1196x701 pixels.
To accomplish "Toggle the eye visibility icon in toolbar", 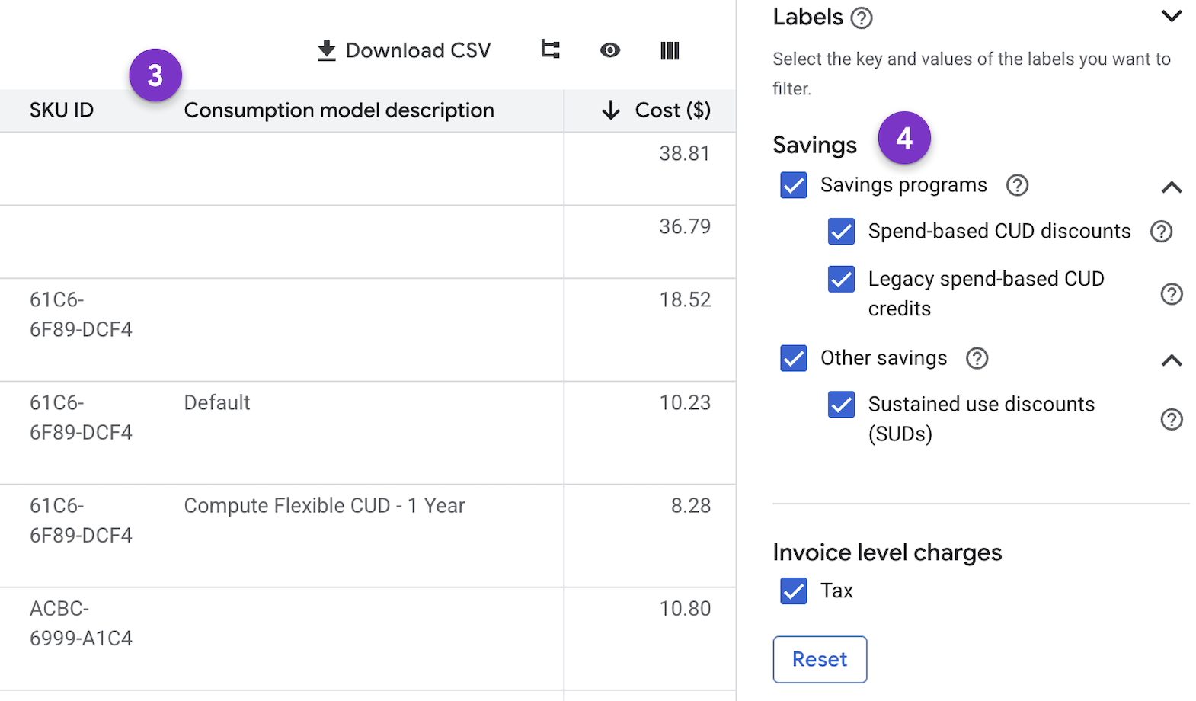I will [x=609, y=50].
